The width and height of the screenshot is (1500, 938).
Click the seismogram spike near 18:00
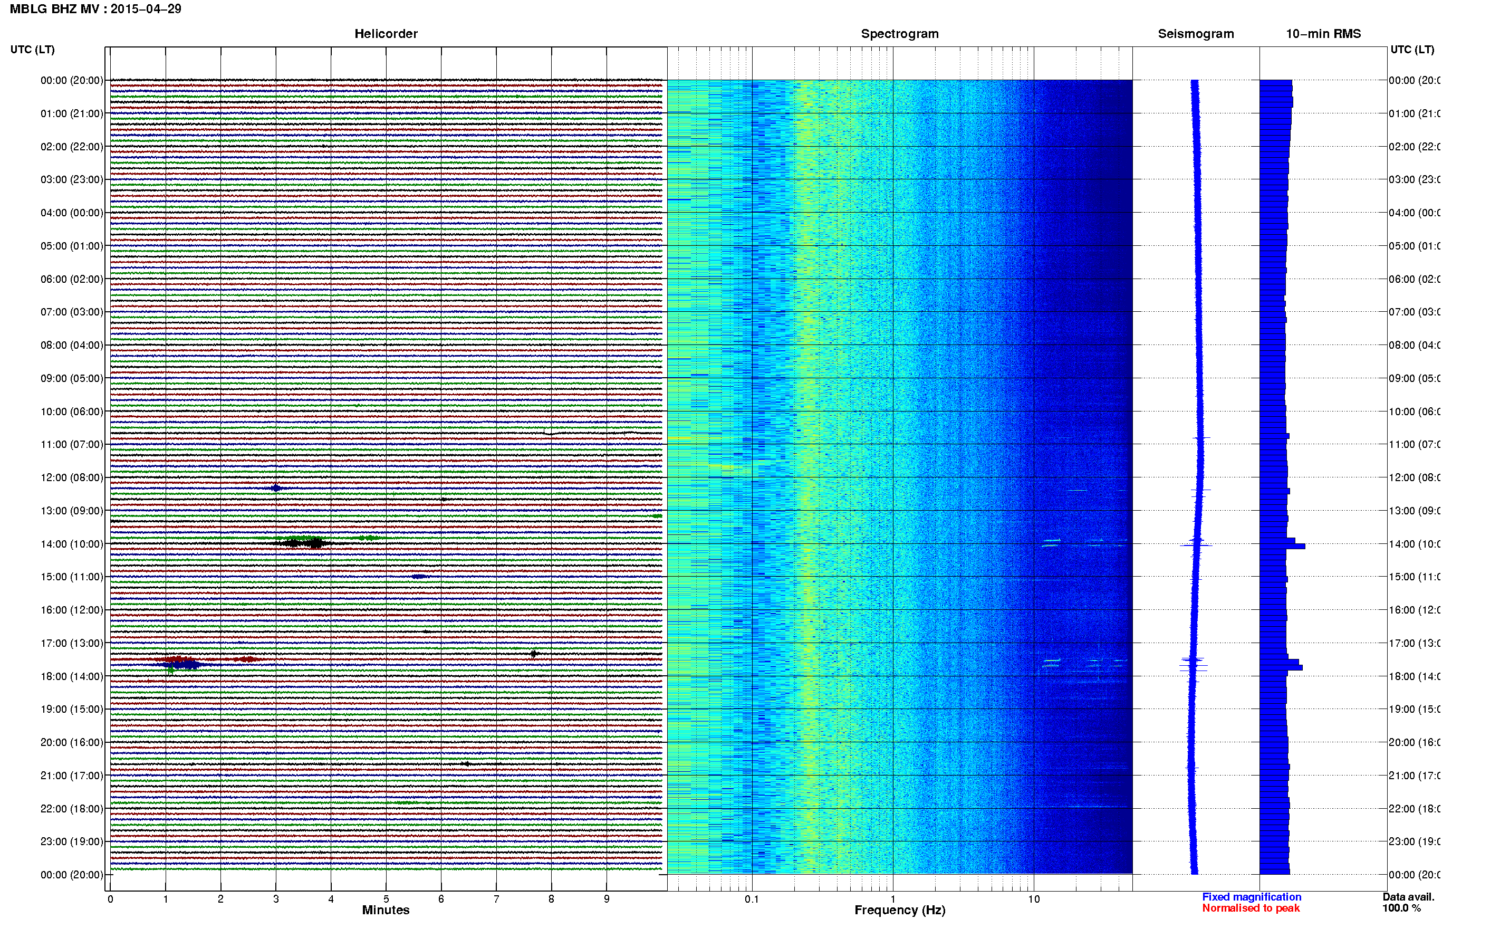pyautogui.click(x=1193, y=666)
